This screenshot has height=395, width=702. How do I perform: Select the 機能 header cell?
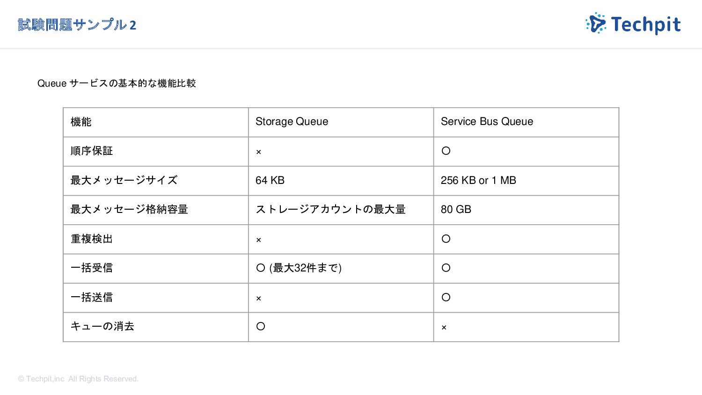156,122
